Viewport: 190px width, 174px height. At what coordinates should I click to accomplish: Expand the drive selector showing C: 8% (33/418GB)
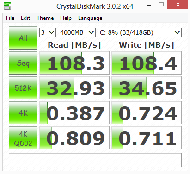click(x=140, y=32)
